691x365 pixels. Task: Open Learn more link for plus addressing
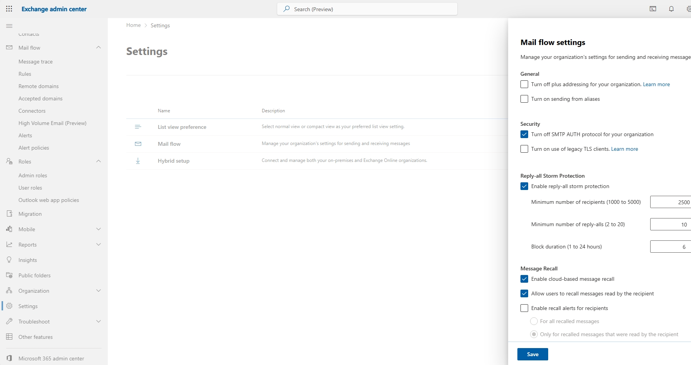click(656, 84)
